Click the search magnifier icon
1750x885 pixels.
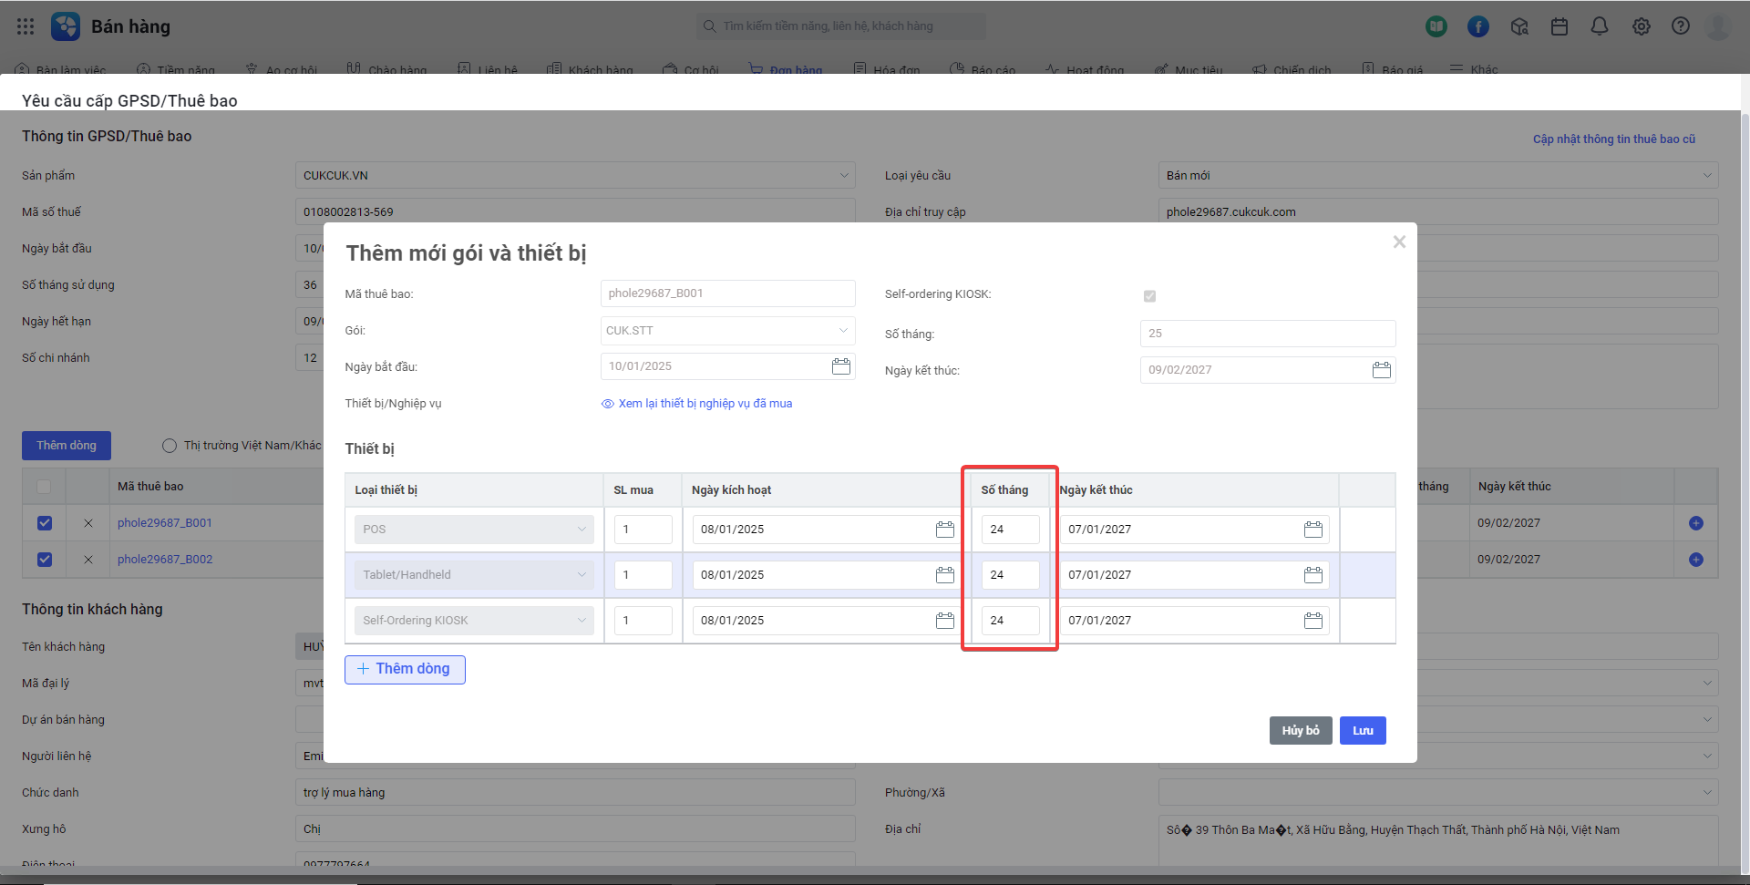click(709, 26)
